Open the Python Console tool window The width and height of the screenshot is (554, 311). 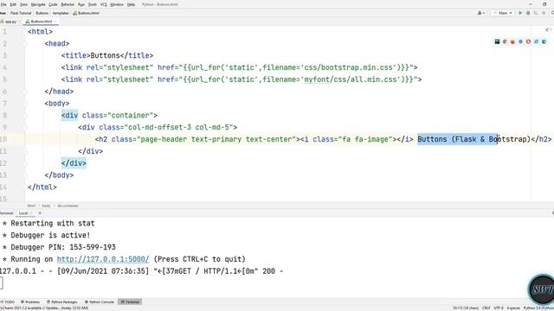(x=100, y=301)
